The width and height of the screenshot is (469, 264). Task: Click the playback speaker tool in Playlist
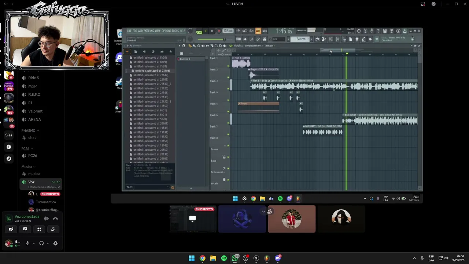point(225,46)
